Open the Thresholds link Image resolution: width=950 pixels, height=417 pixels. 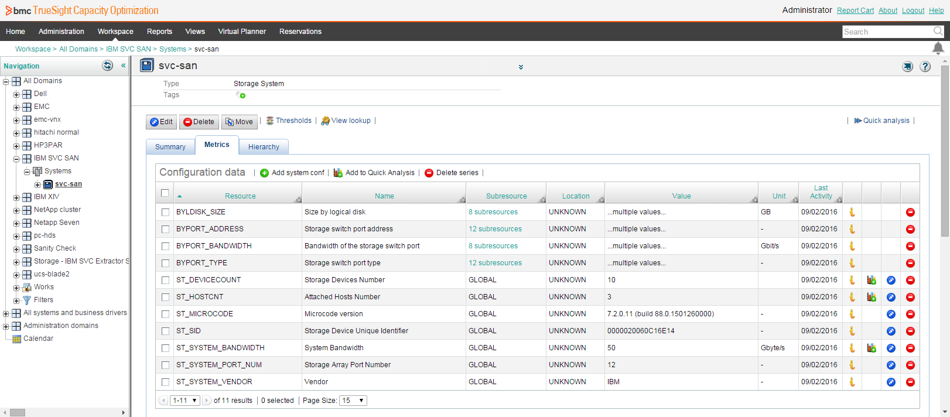coord(289,121)
